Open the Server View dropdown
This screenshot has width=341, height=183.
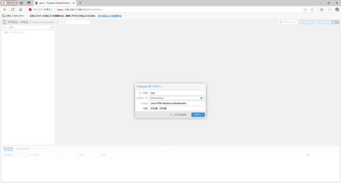[x=26, y=27]
